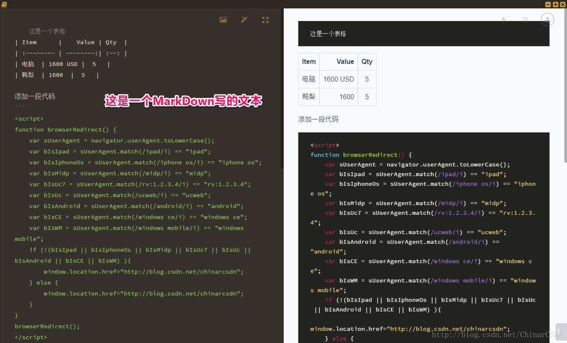Viewport: 567px width, 343px height.
Task: Click the 'Value' header cell in preview table
Action: [338, 61]
